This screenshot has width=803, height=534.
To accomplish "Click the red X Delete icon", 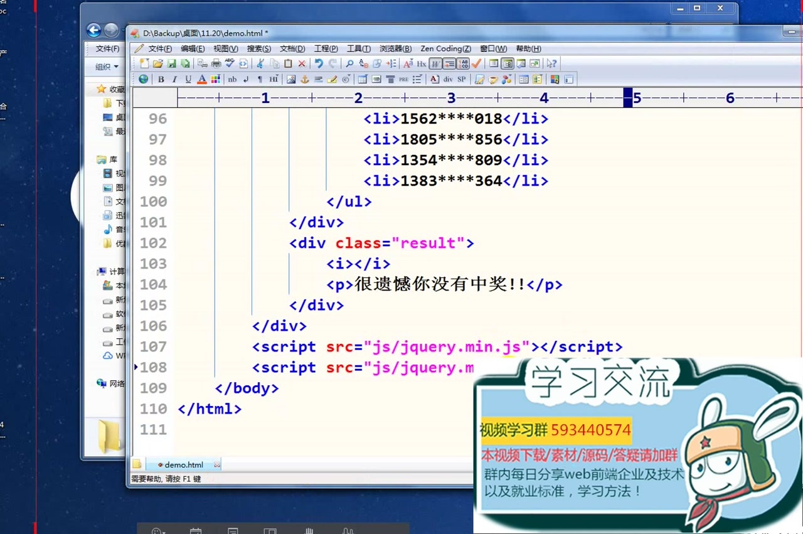I will (302, 63).
